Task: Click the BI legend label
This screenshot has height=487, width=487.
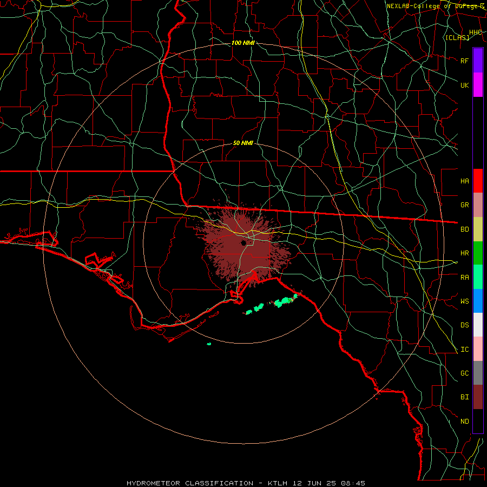Action: [465, 397]
